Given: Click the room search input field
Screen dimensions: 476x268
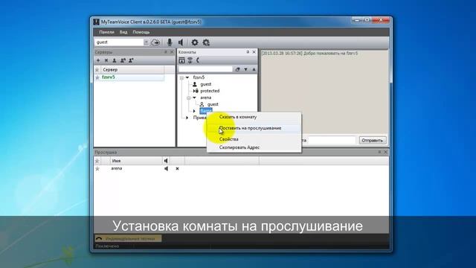Looking at the screenshot, I should (205, 69).
